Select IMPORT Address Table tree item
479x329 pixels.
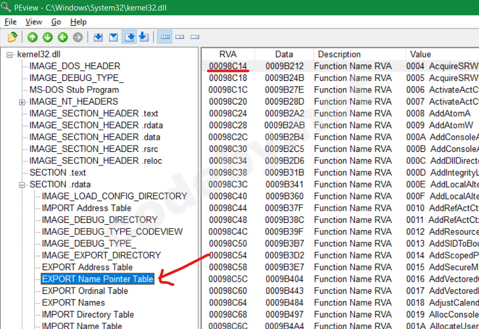coord(86,208)
